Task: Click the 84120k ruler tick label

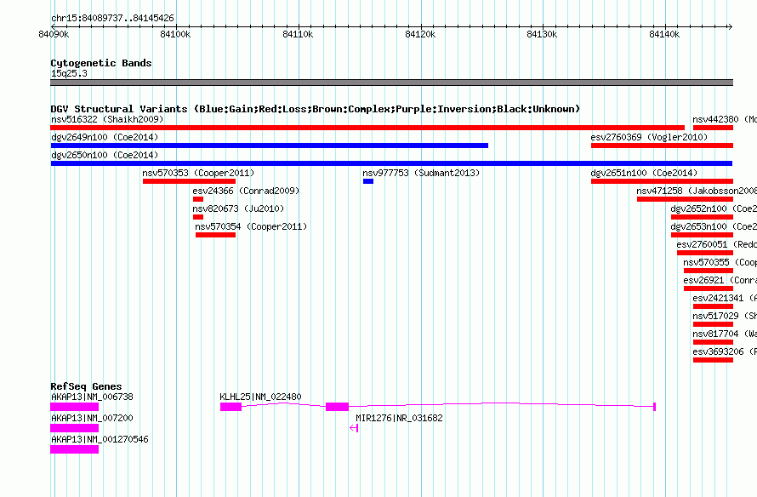Action: point(420,34)
